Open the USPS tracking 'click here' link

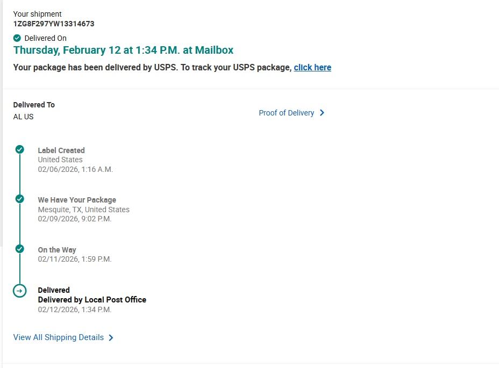[312, 68]
